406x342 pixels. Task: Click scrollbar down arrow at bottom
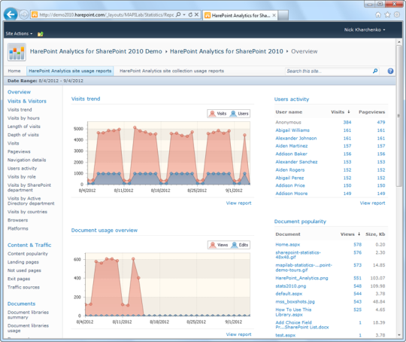coord(398,334)
